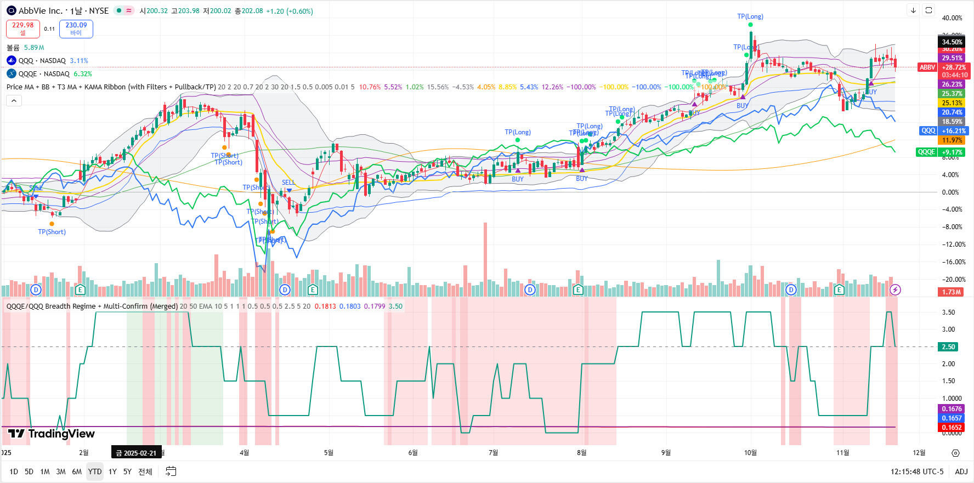The height and width of the screenshot is (483, 974).
Task: Open the timezone menu showing UTC-5
Action: tap(917, 471)
